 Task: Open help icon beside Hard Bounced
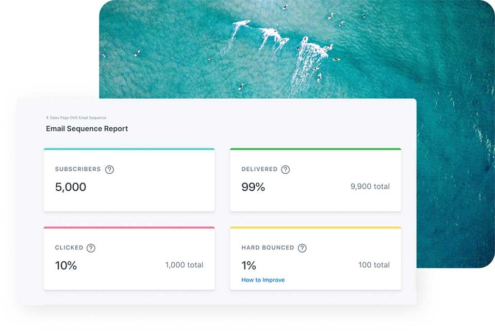pos(302,248)
